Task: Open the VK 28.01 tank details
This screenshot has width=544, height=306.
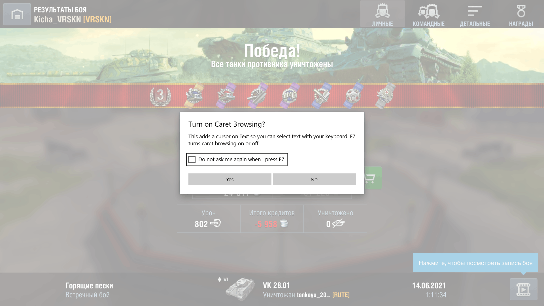Action: pyautogui.click(x=276, y=285)
